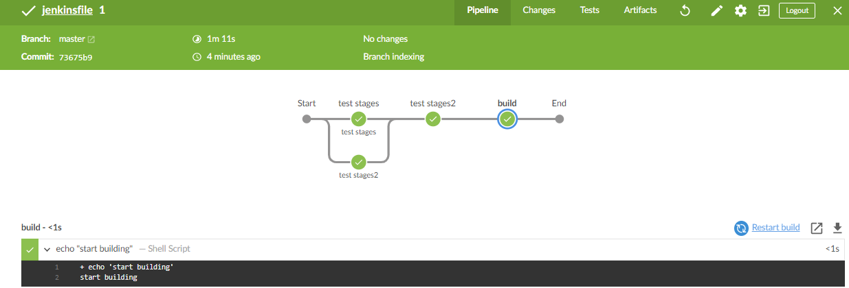
Task: Select the top test stages node
Action: pos(358,119)
